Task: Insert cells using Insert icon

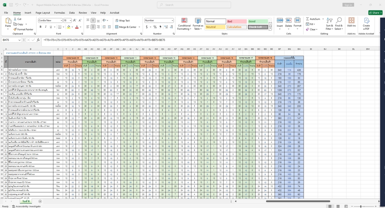Action: (x=280, y=24)
